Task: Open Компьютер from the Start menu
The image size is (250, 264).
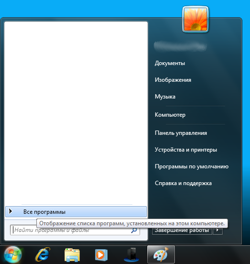Action: (170, 115)
